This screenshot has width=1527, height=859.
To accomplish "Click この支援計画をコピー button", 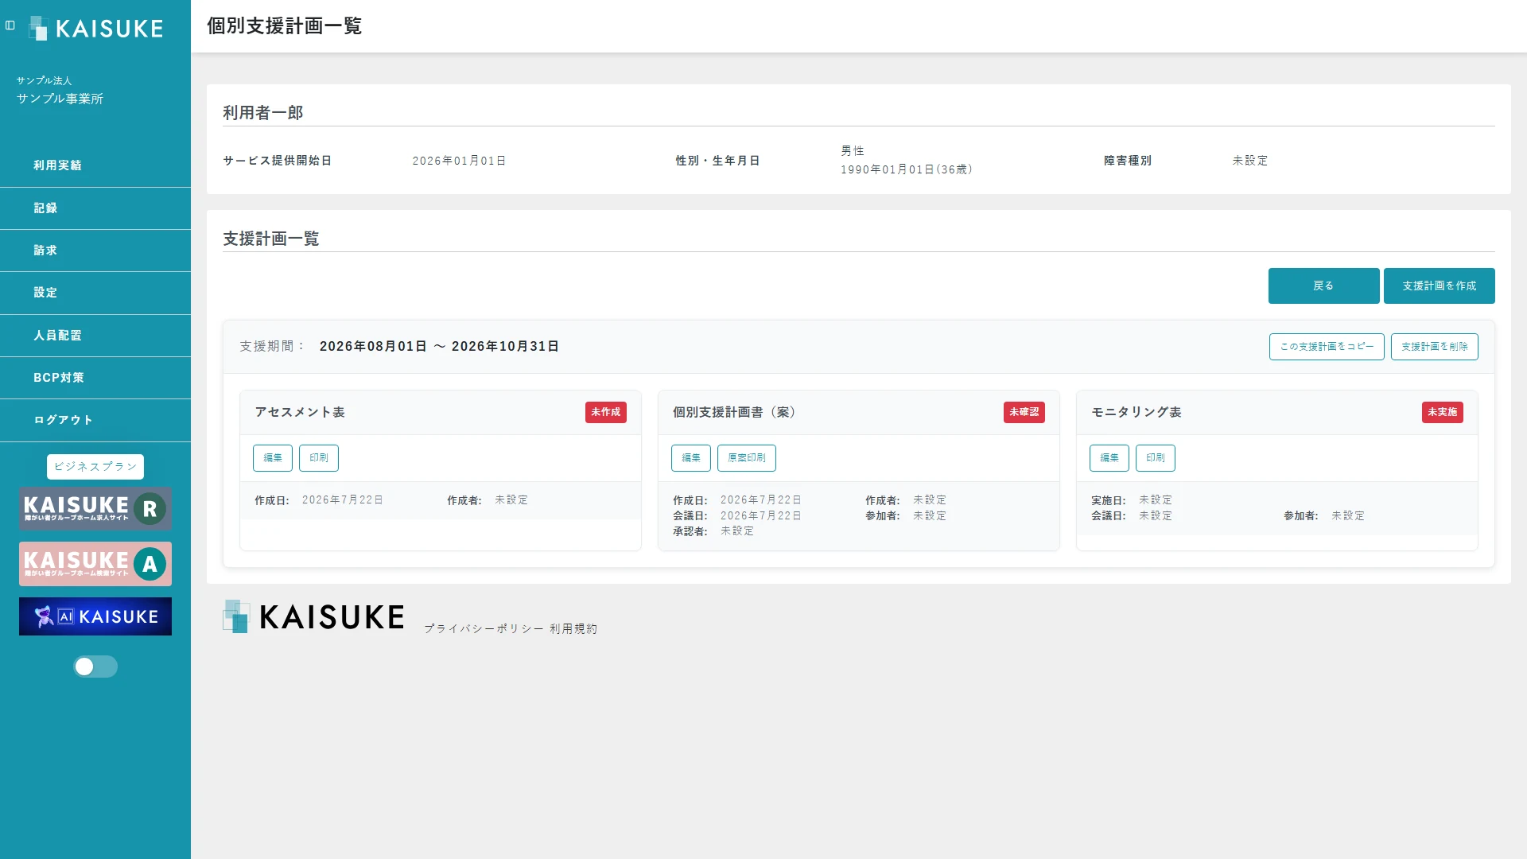I will pos(1327,347).
